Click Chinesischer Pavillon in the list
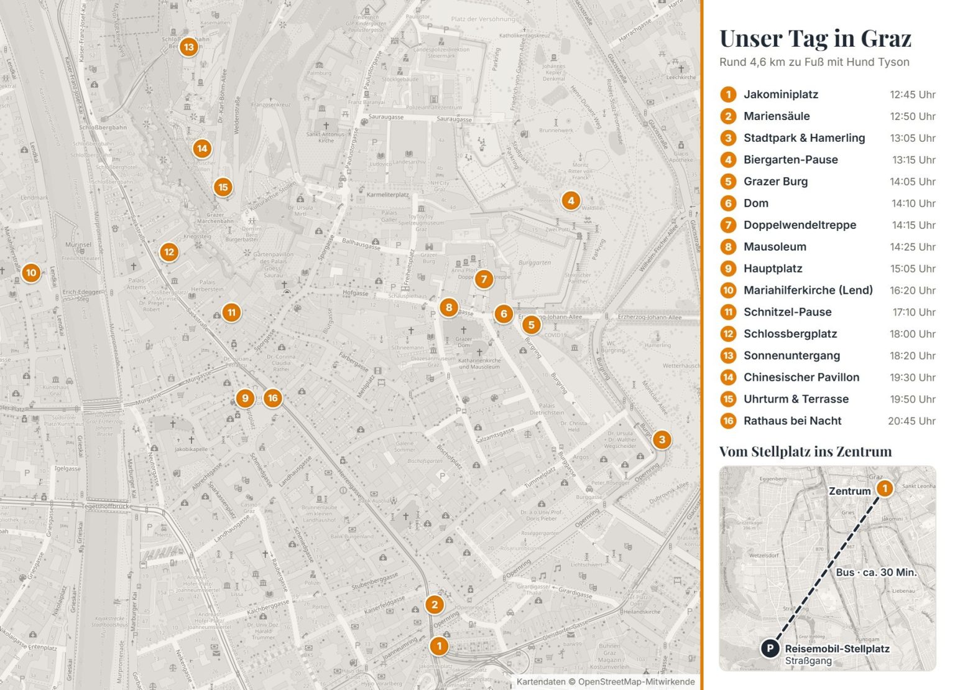Image resolution: width=955 pixels, height=690 pixels. click(x=828, y=378)
